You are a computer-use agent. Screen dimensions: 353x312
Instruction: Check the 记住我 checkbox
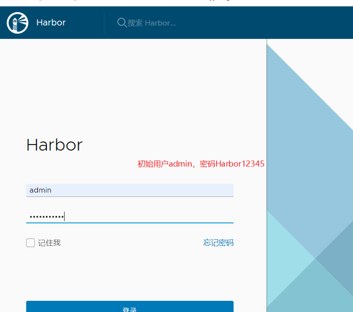(x=30, y=243)
